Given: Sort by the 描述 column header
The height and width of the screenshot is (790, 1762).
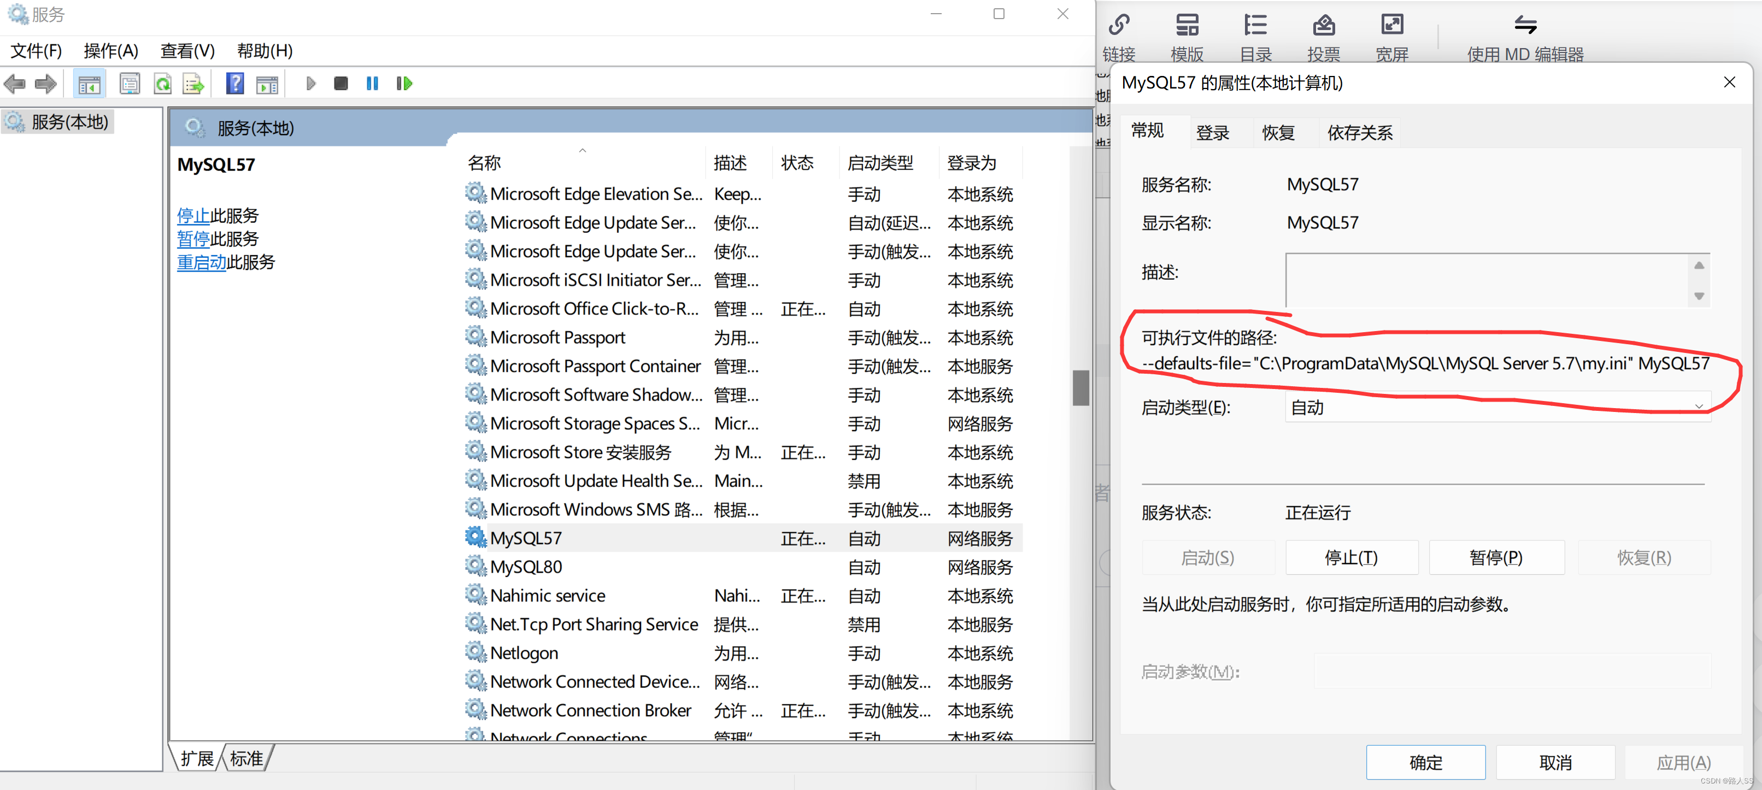Looking at the screenshot, I should (738, 163).
